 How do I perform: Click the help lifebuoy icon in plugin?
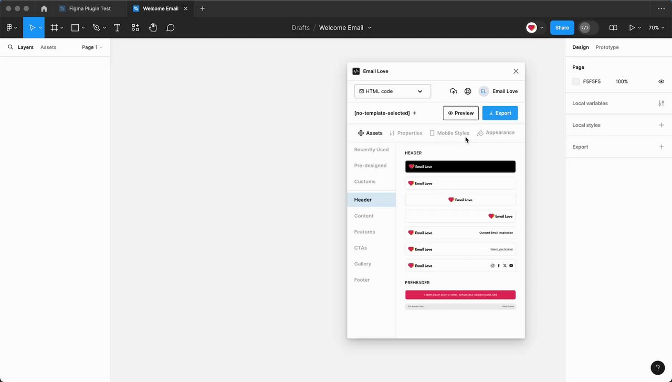(468, 91)
